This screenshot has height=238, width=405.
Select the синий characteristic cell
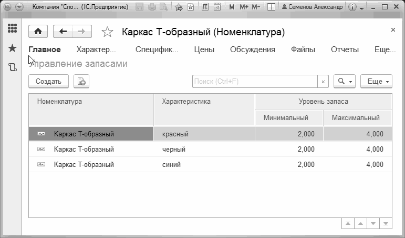pos(204,164)
